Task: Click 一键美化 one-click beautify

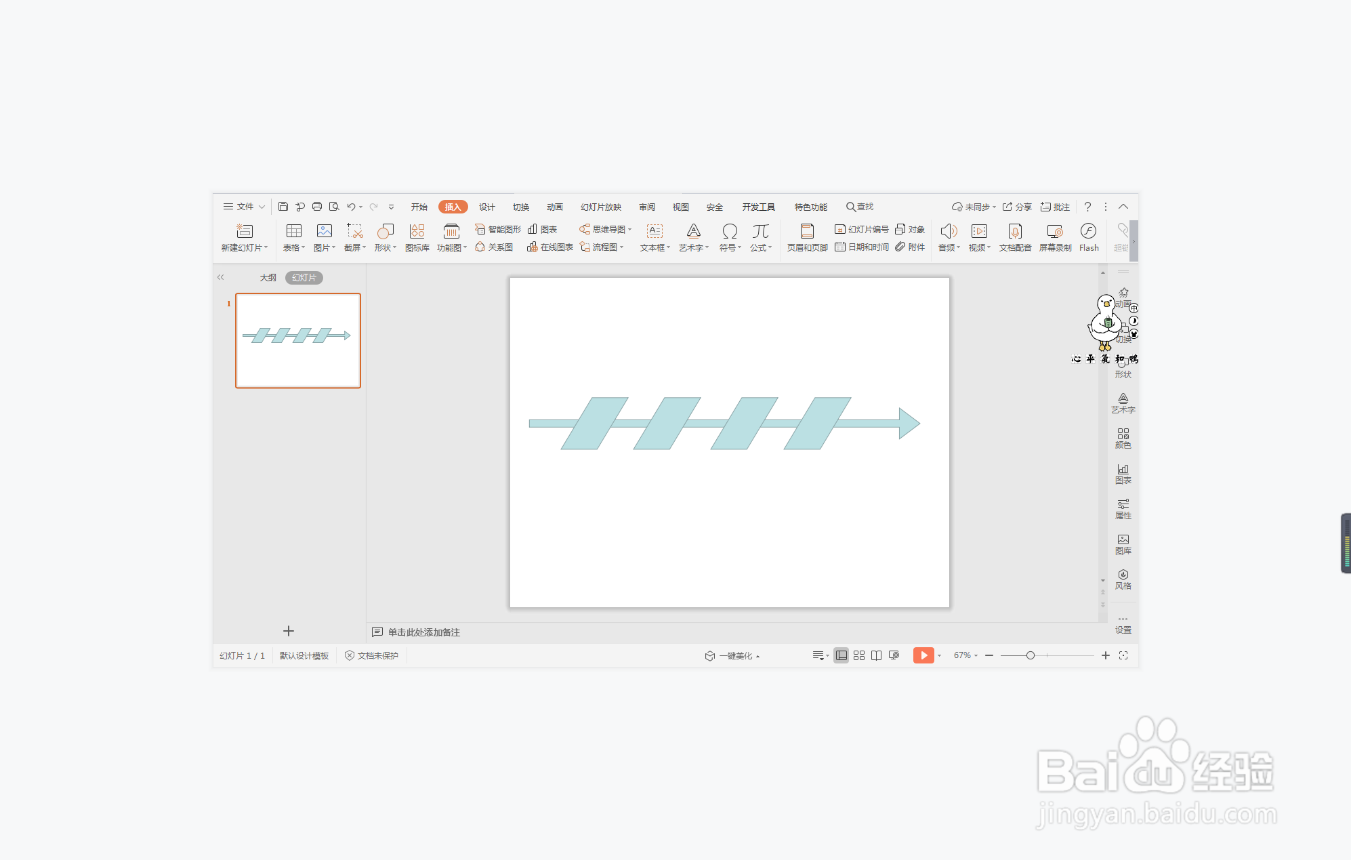Action: click(732, 655)
